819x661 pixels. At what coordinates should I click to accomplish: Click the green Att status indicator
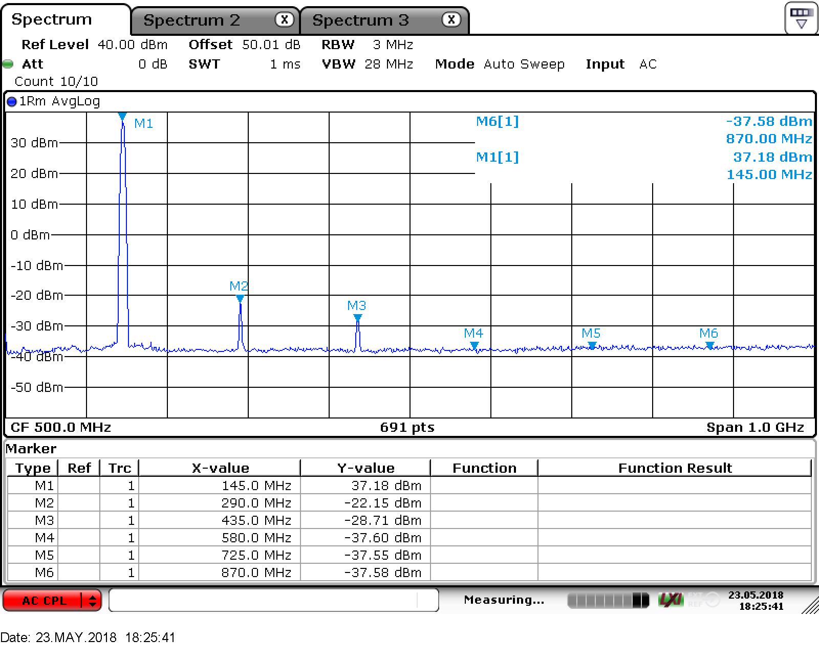pyautogui.click(x=8, y=64)
